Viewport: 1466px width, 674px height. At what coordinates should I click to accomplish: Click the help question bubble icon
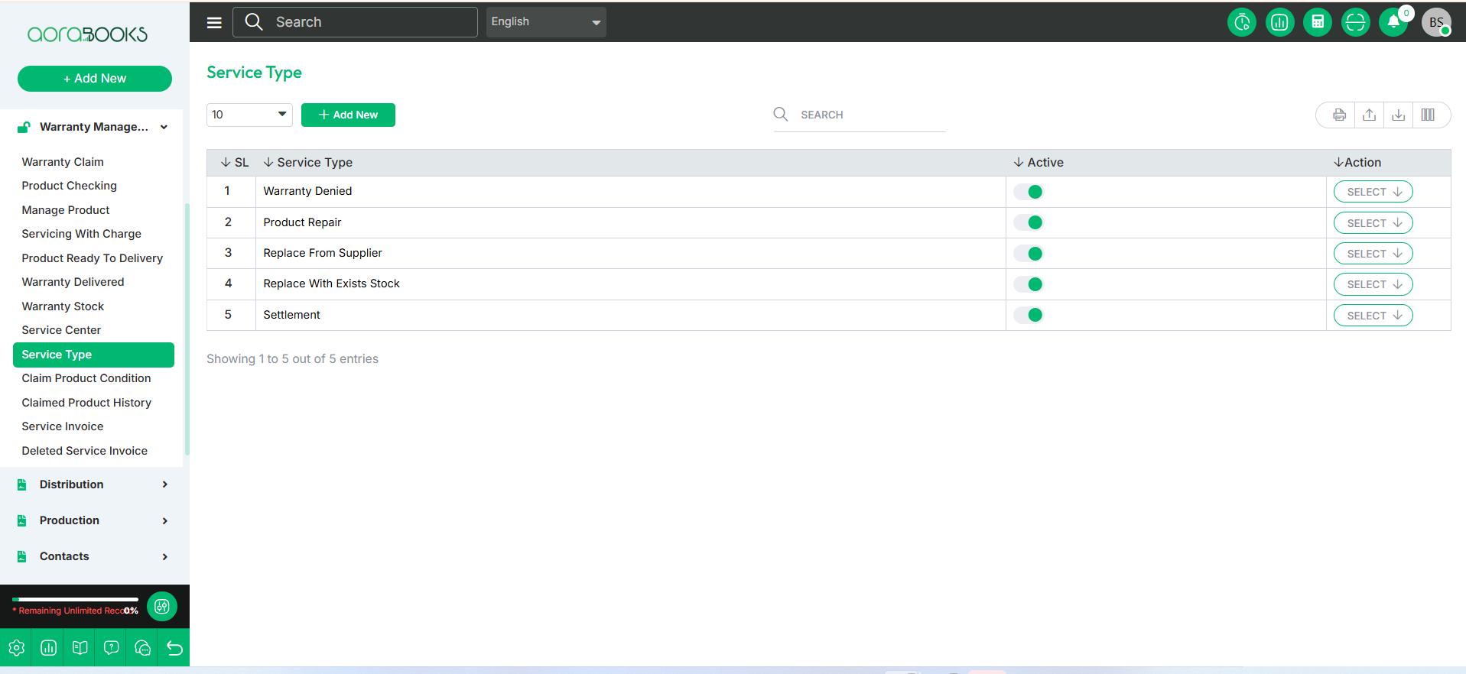tap(111, 648)
